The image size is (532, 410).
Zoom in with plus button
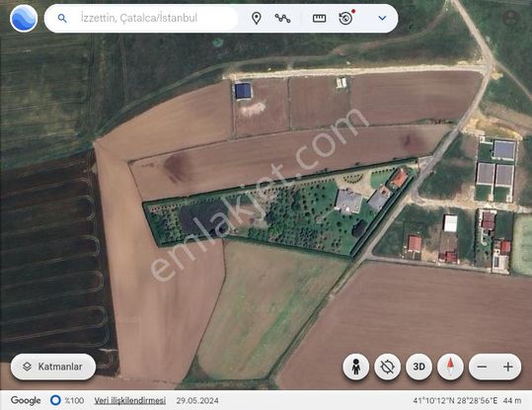pos(508,367)
